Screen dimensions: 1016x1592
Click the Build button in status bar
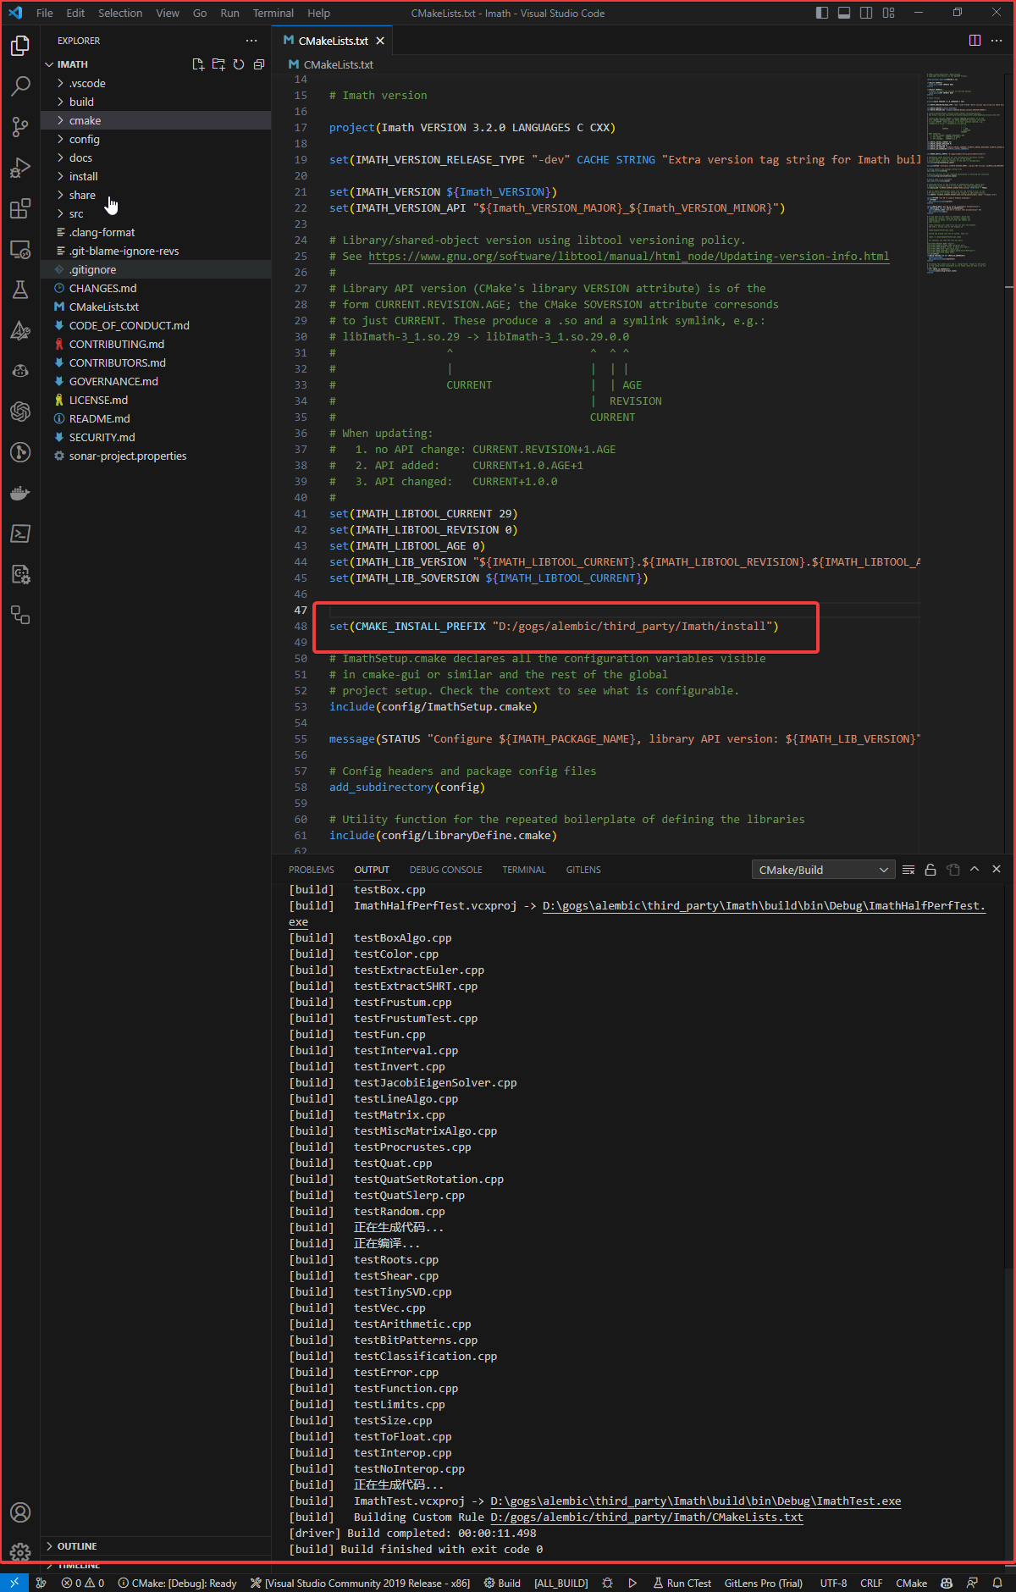[502, 1583]
